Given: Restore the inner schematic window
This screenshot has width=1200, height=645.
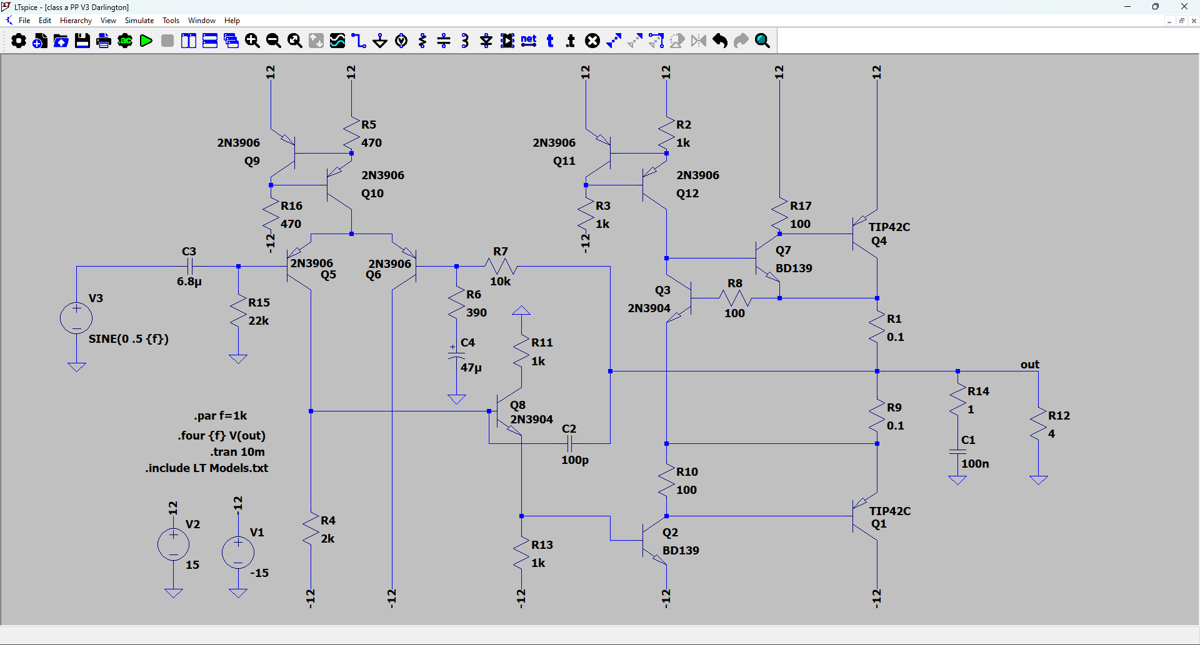Looking at the screenshot, I should point(1181,21).
